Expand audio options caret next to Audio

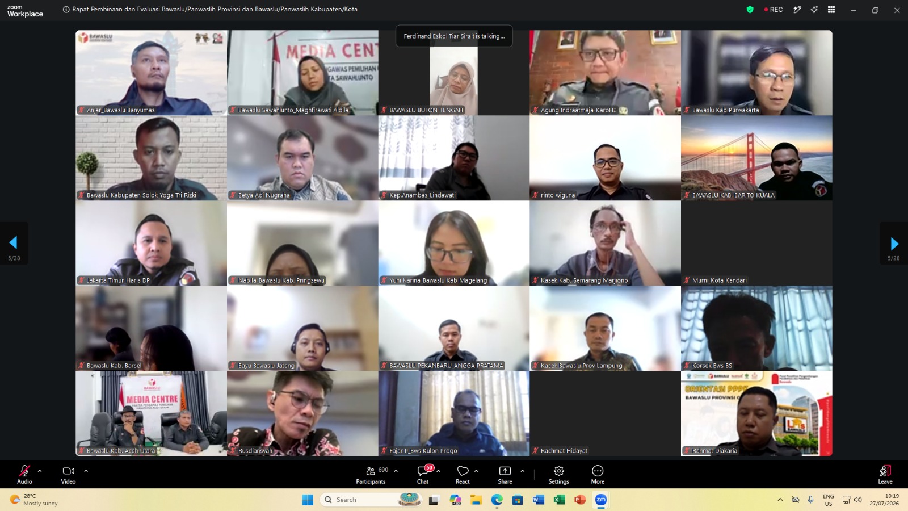tap(40, 471)
